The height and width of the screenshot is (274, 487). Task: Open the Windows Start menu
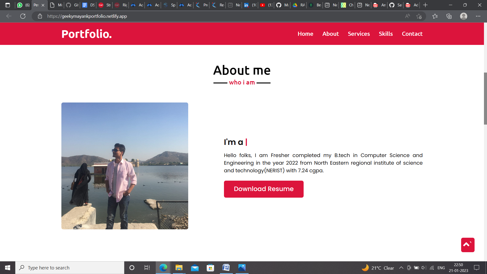click(x=8, y=268)
